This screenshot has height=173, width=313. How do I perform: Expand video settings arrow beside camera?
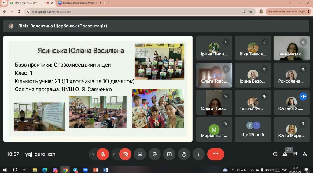115,154
